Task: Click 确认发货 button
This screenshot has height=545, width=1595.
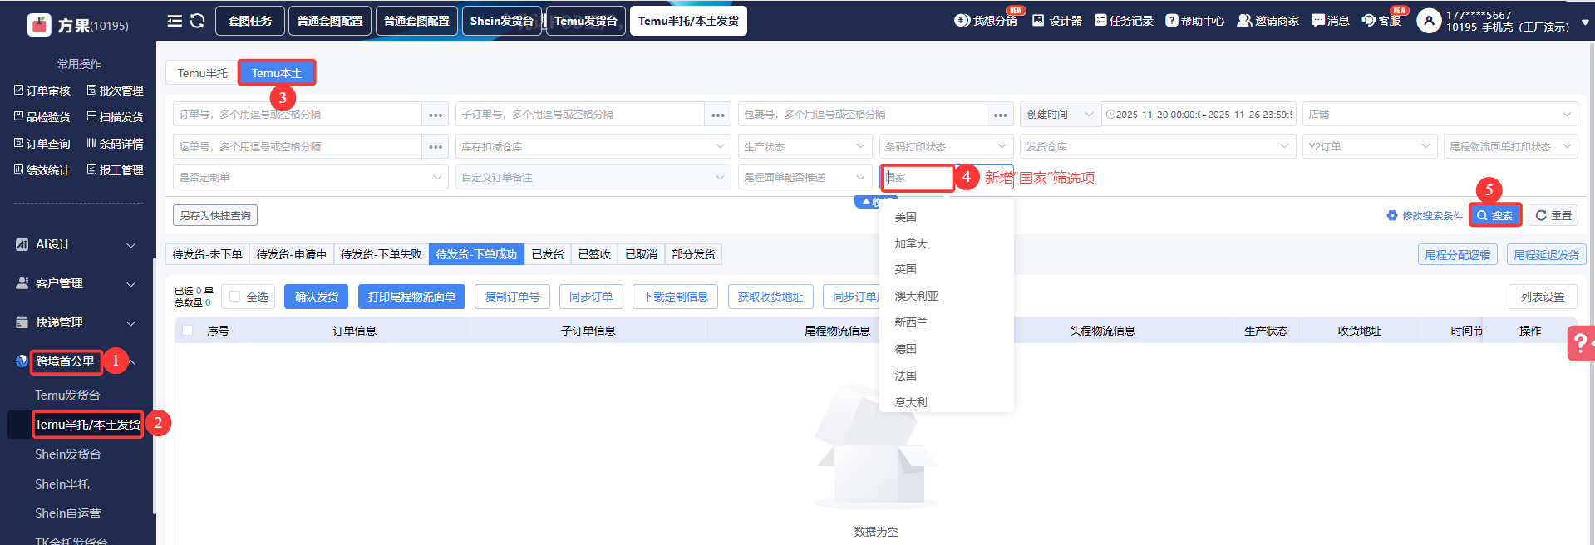Action: [x=317, y=297]
